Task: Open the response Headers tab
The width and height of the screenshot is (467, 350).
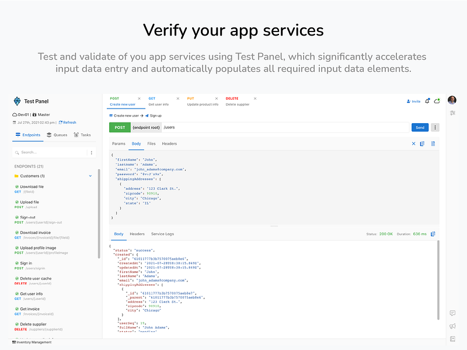Action: [x=137, y=234]
